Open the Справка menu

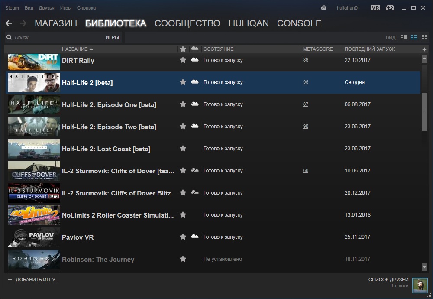(x=87, y=8)
